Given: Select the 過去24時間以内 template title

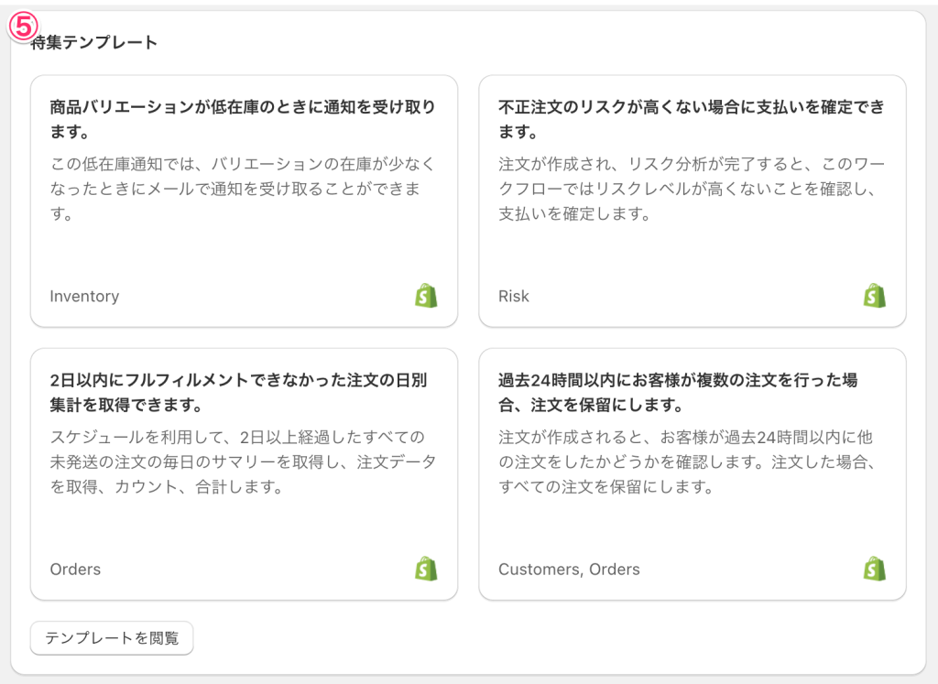Looking at the screenshot, I should pyautogui.click(x=678, y=392).
